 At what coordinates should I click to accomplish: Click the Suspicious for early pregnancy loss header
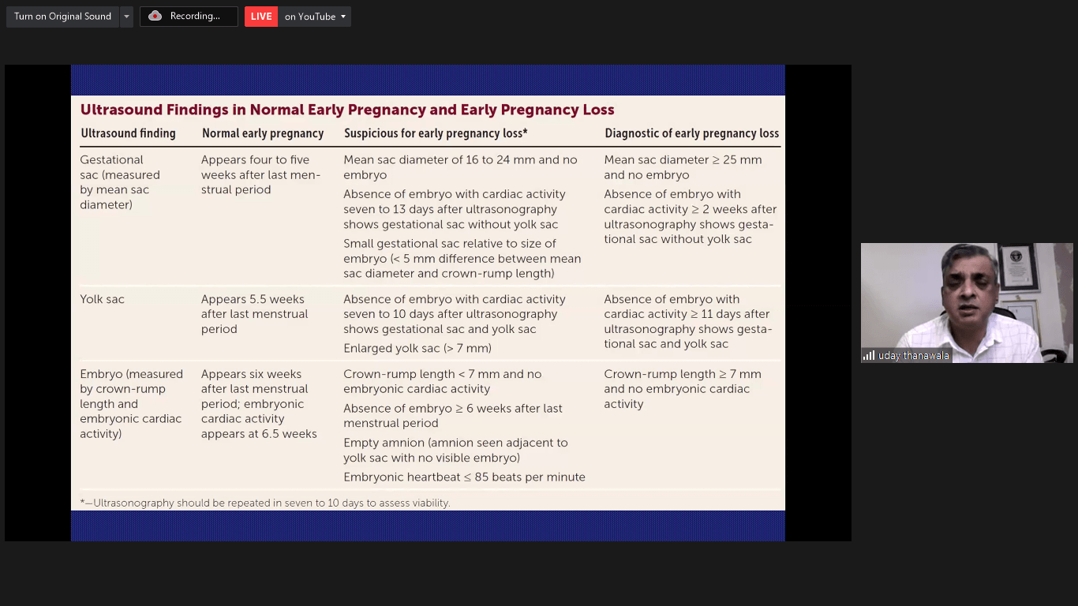[x=436, y=133]
